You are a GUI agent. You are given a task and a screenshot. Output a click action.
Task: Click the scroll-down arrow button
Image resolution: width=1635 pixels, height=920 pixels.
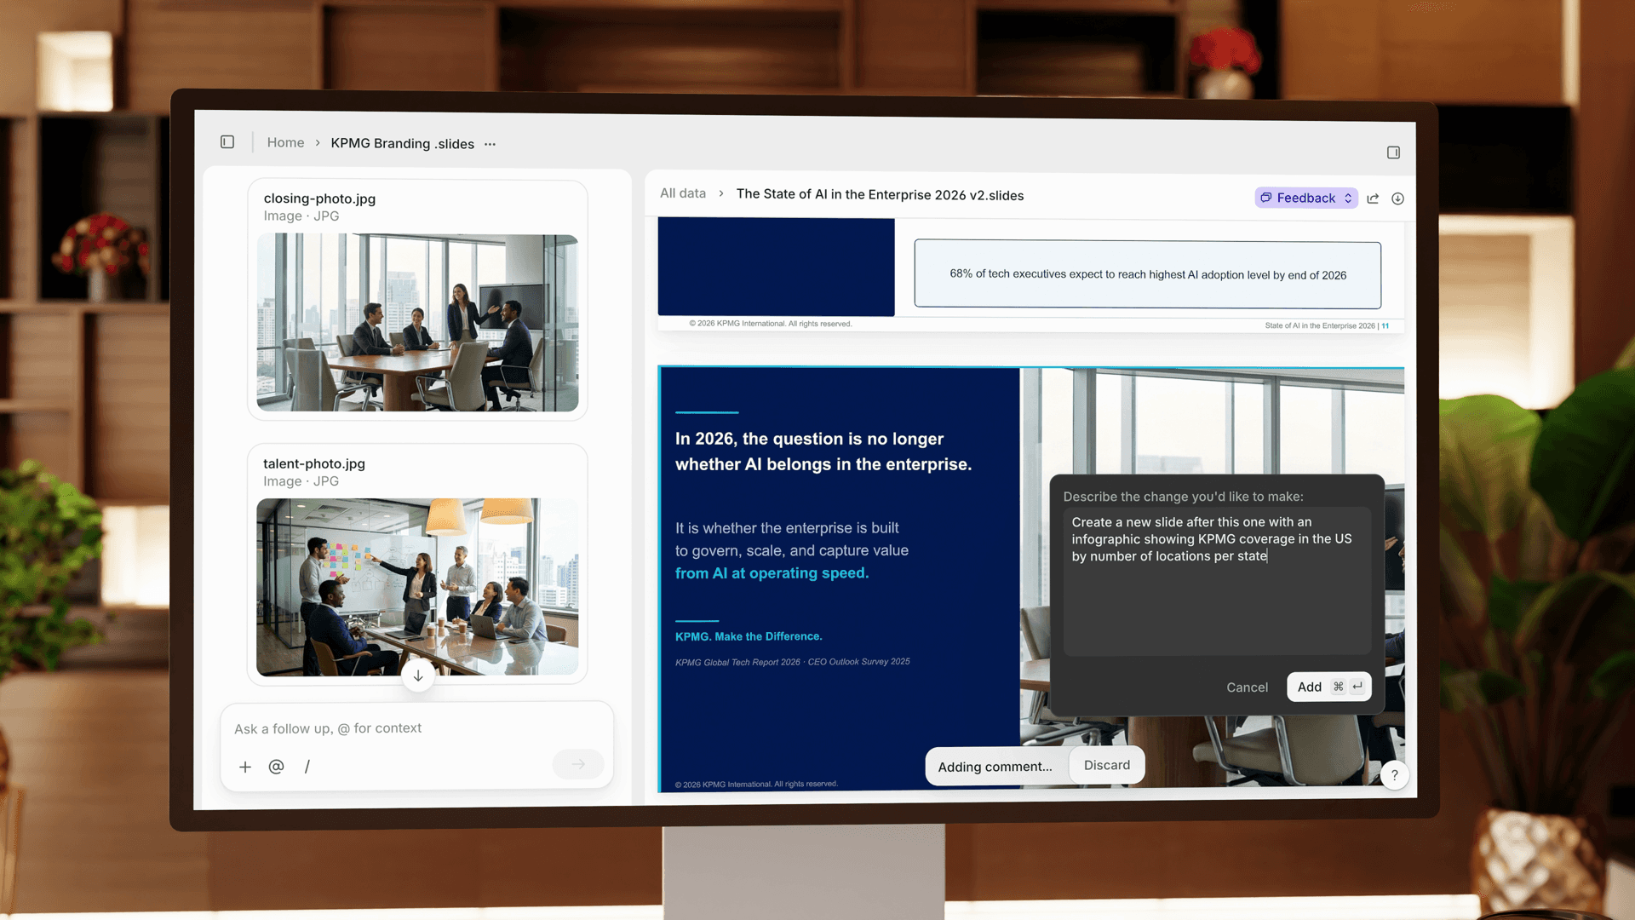point(418,676)
